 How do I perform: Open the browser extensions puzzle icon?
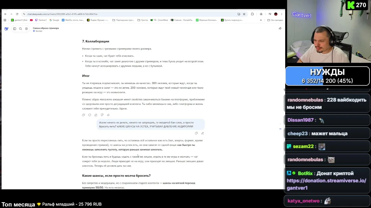tap(252, 14)
